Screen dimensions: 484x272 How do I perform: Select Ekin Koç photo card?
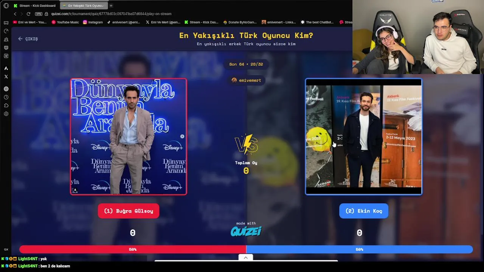(x=364, y=136)
